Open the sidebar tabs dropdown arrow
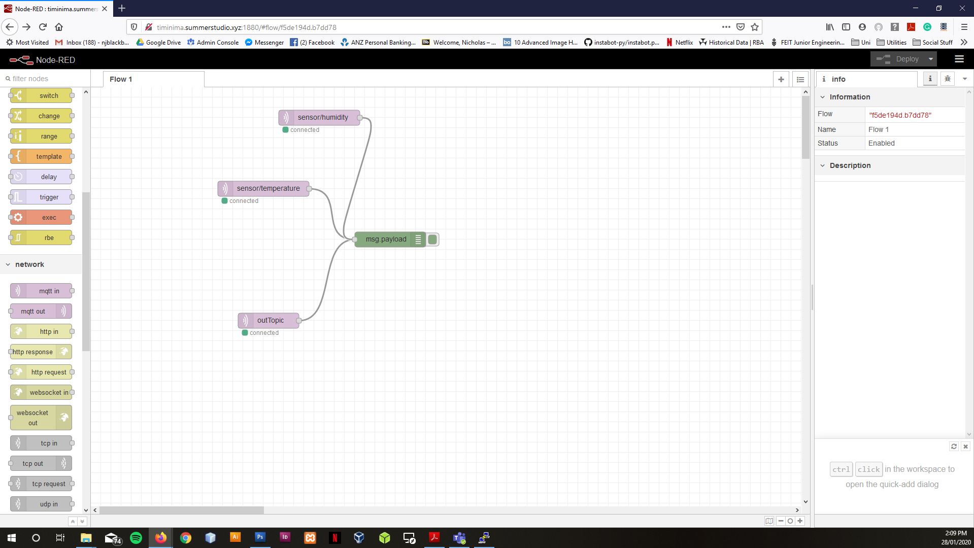The image size is (974, 548). click(x=964, y=79)
